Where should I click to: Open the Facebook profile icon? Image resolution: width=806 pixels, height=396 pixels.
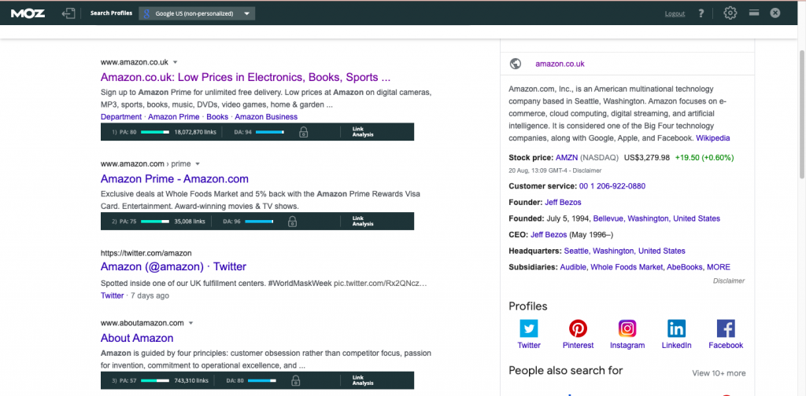tap(726, 328)
